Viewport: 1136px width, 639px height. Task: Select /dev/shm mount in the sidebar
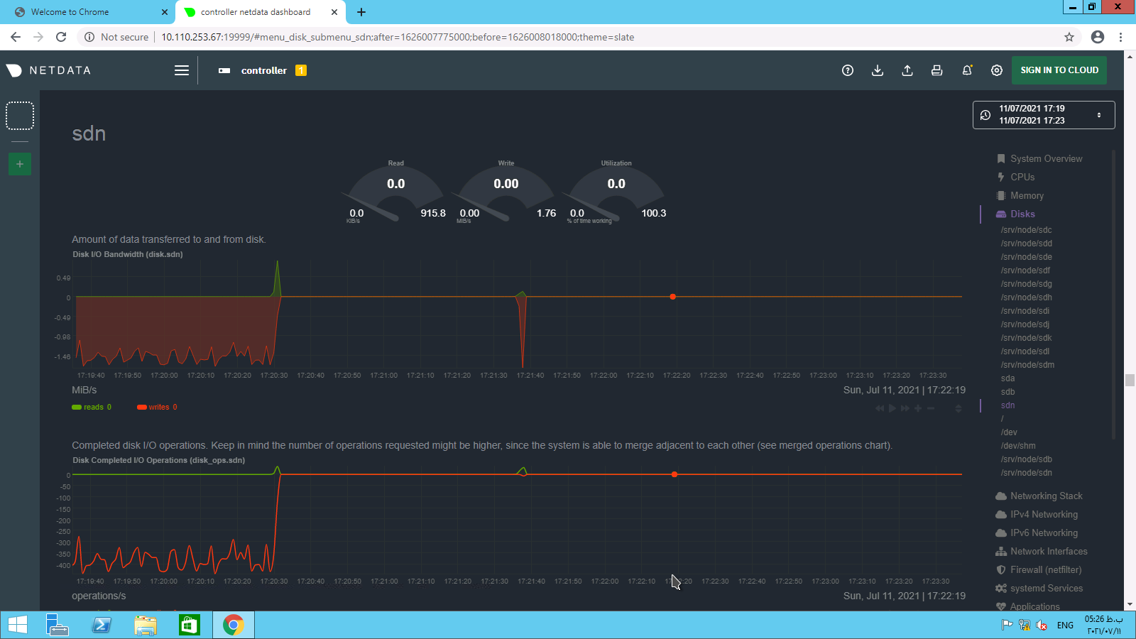tap(1018, 446)
